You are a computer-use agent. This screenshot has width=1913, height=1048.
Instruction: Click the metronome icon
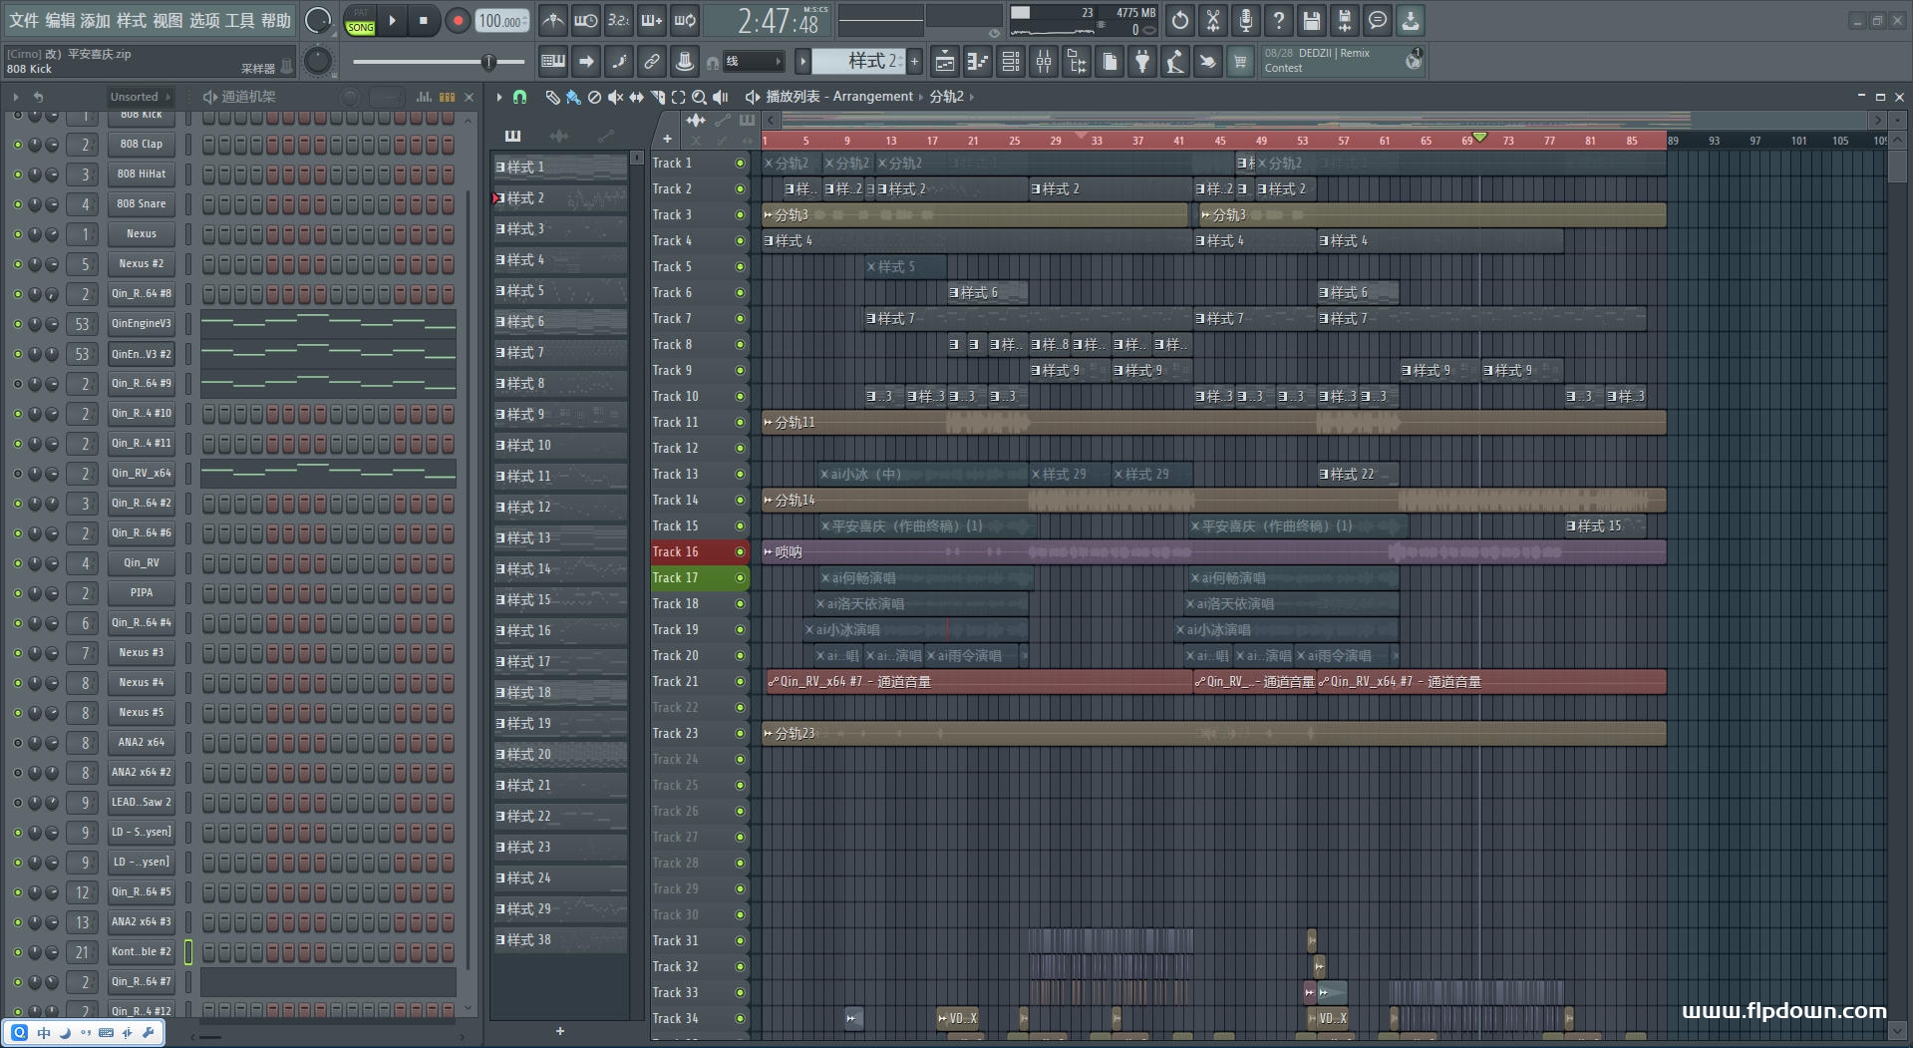[x=553, y=20]
